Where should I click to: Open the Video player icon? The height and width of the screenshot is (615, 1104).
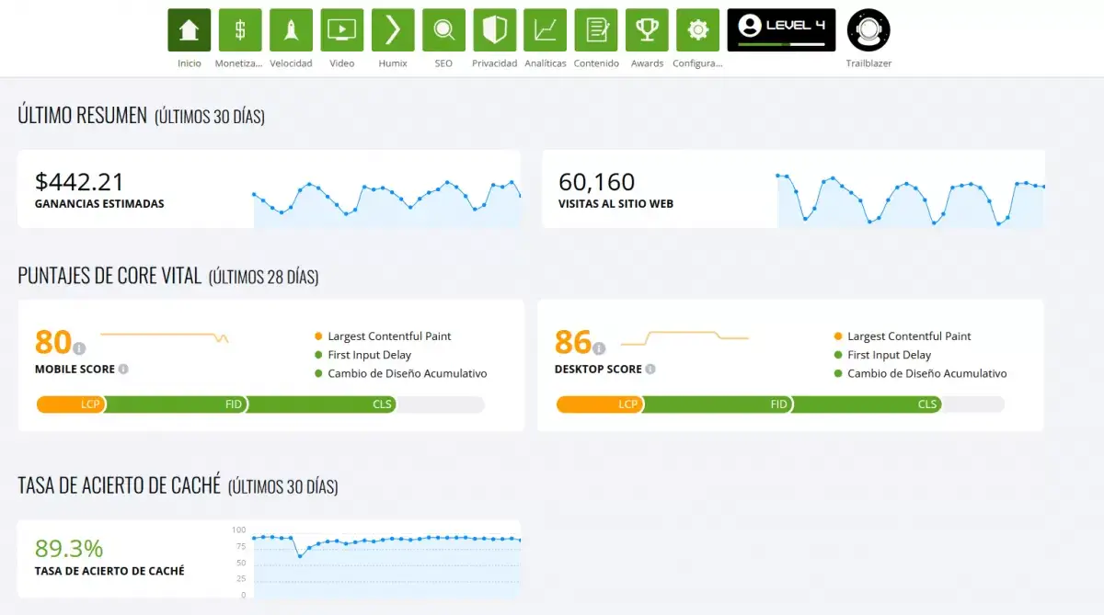coord(341,30)
